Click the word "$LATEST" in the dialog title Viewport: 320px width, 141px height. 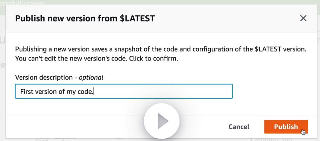coord(137,19)
